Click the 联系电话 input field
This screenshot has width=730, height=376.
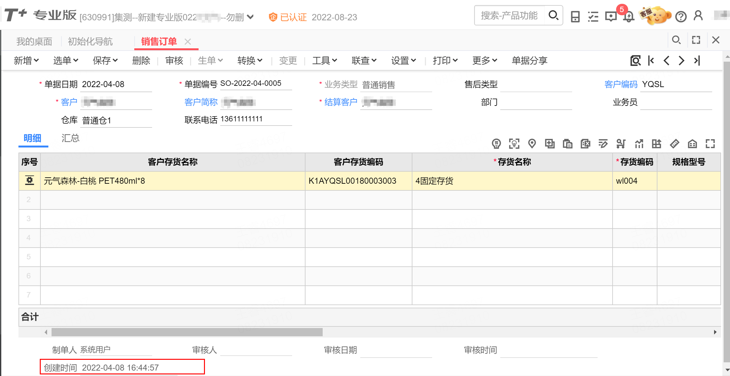tap(256, 119)
